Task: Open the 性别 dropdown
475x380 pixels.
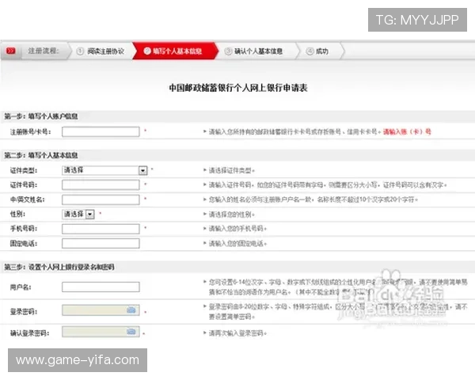Action: click(x=78, y=215)
